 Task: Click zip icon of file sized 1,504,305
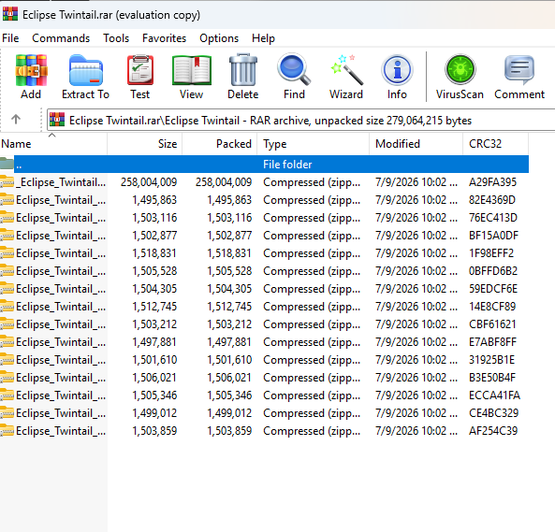[x=7, y=289]
